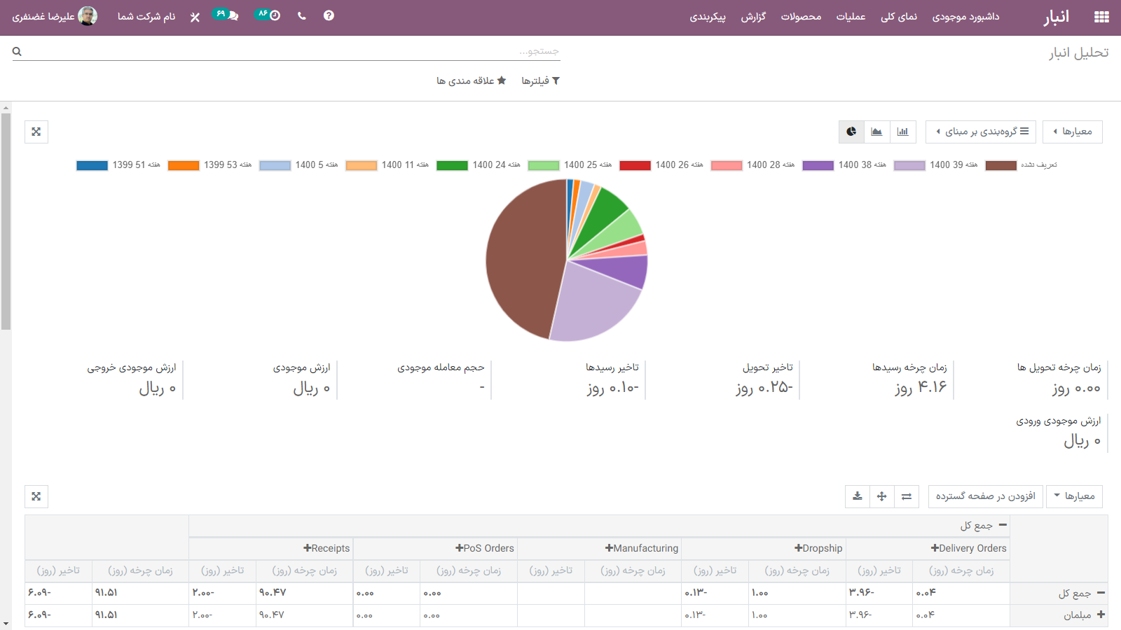Screen dimensions: 1121x630
Task: Open the conversations icon with badge 69
Action: (x=226, y=15)
